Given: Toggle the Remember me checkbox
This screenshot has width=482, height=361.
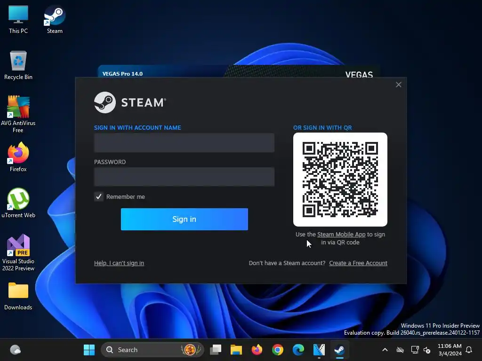Looking at the screenshot, I should point(99,197).
